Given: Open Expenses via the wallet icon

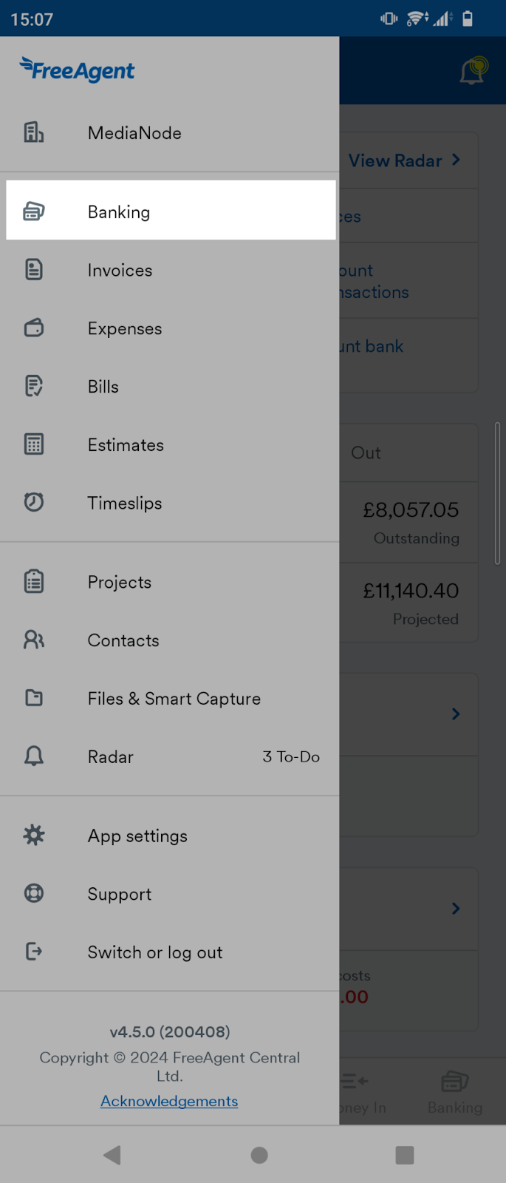Looking at the screenshot, I should tap(33, 328).
